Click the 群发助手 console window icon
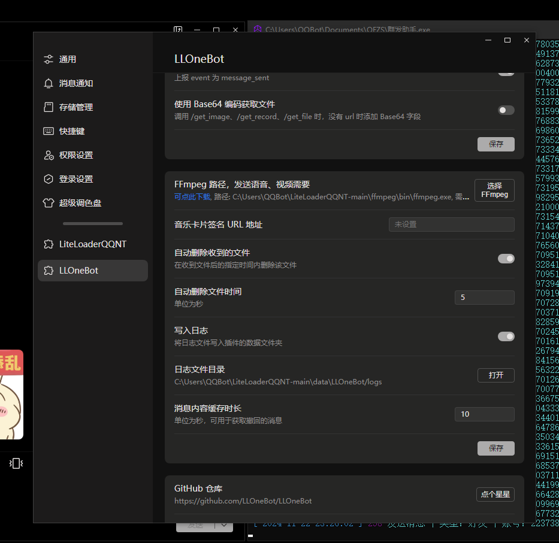This screenshot has height=543, width=559. click(257, 29)
